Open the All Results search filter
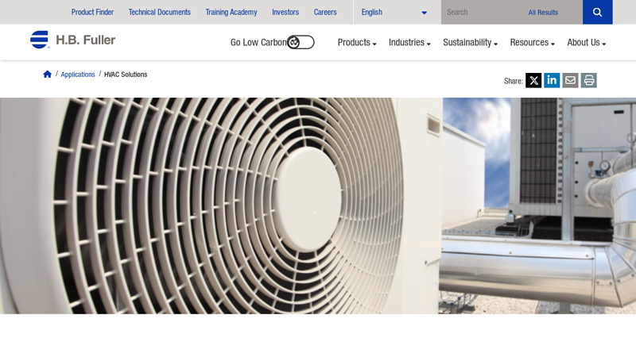 point(543,13)
